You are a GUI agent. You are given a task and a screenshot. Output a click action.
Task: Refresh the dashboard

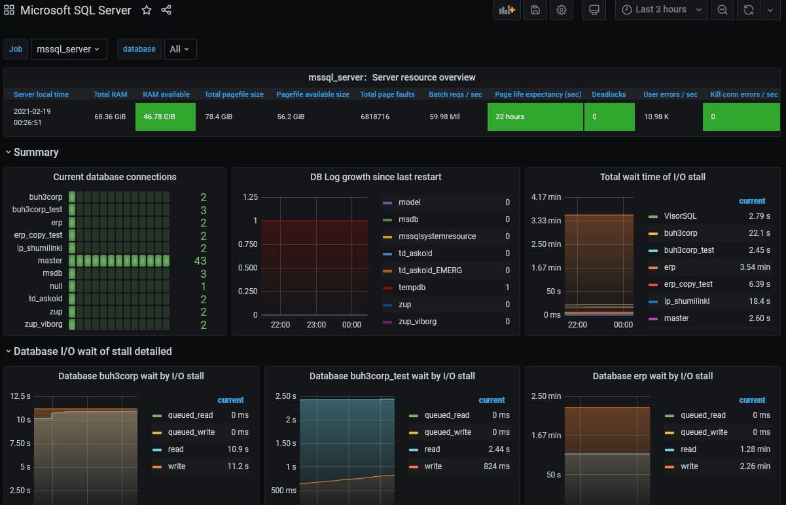[749, 10]
